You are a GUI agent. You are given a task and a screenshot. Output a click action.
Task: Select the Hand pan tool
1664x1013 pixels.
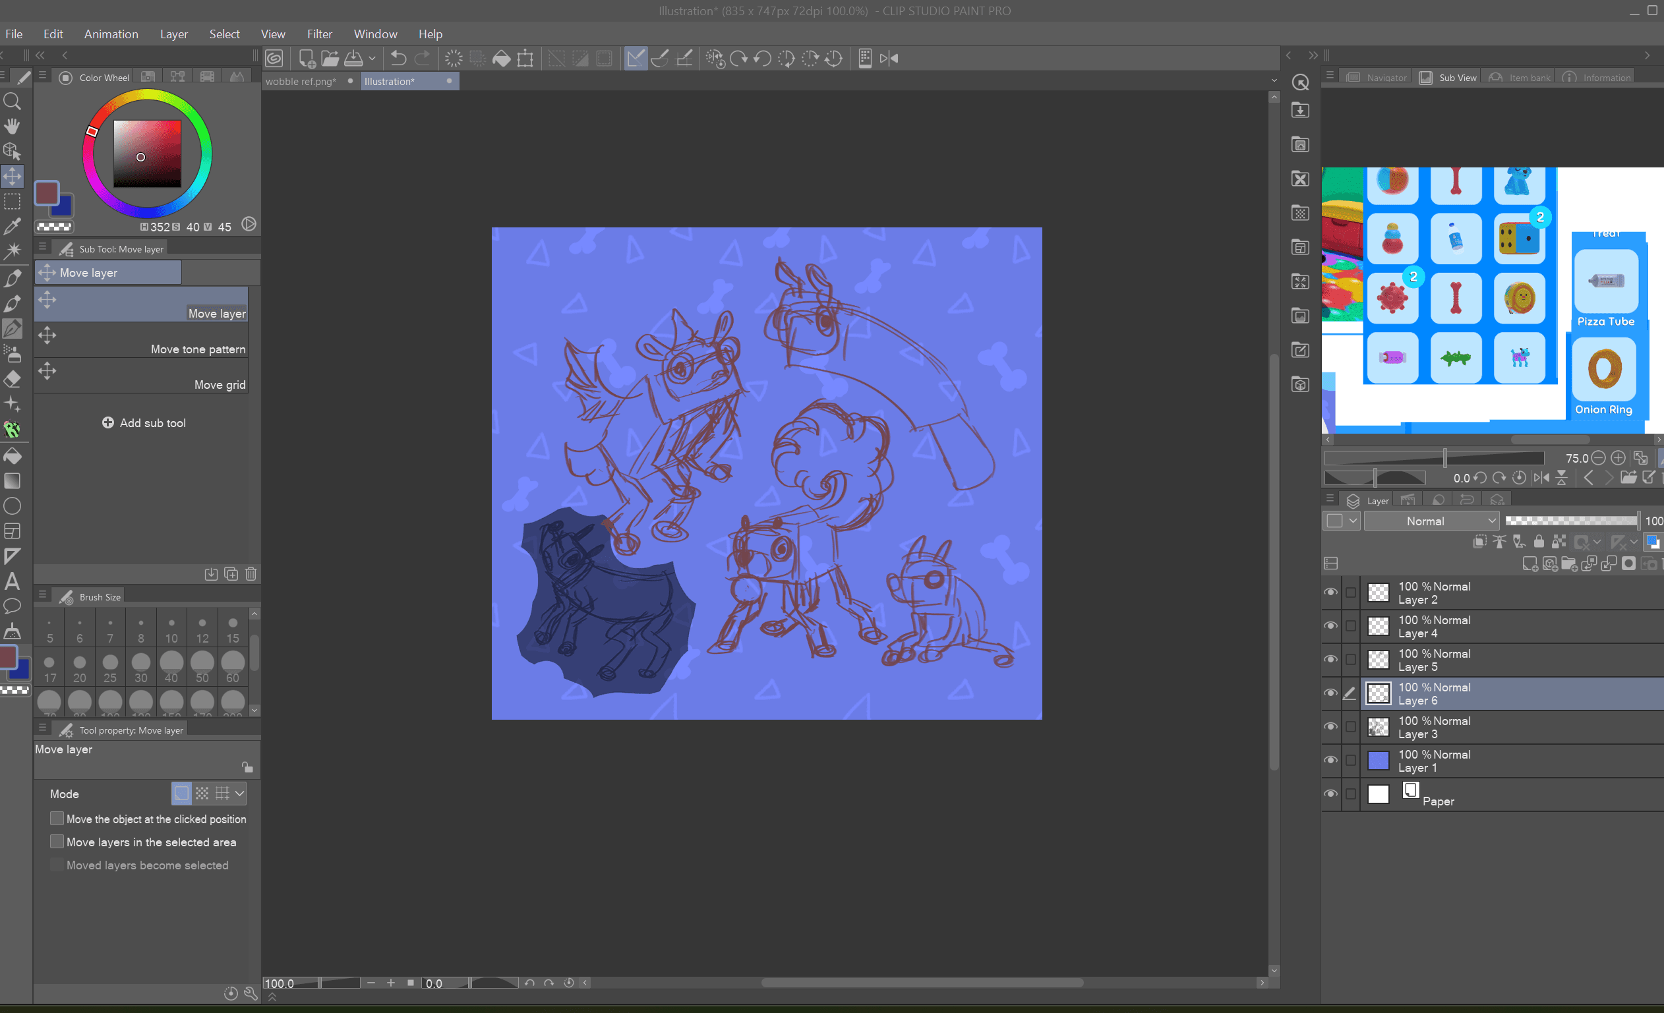[12, 127]
